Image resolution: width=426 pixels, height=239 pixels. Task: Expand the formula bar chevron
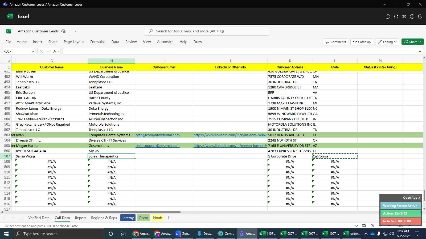[x=420, y=51]
